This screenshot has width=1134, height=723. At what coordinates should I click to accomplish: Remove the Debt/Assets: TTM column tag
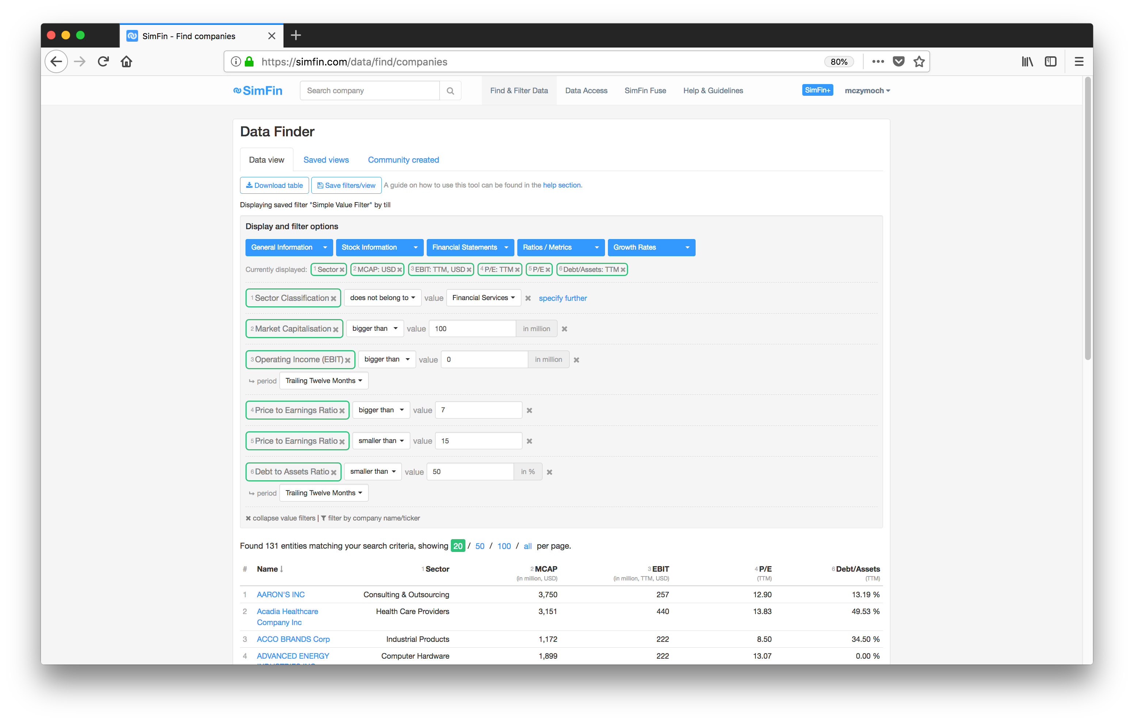point(623,270)
